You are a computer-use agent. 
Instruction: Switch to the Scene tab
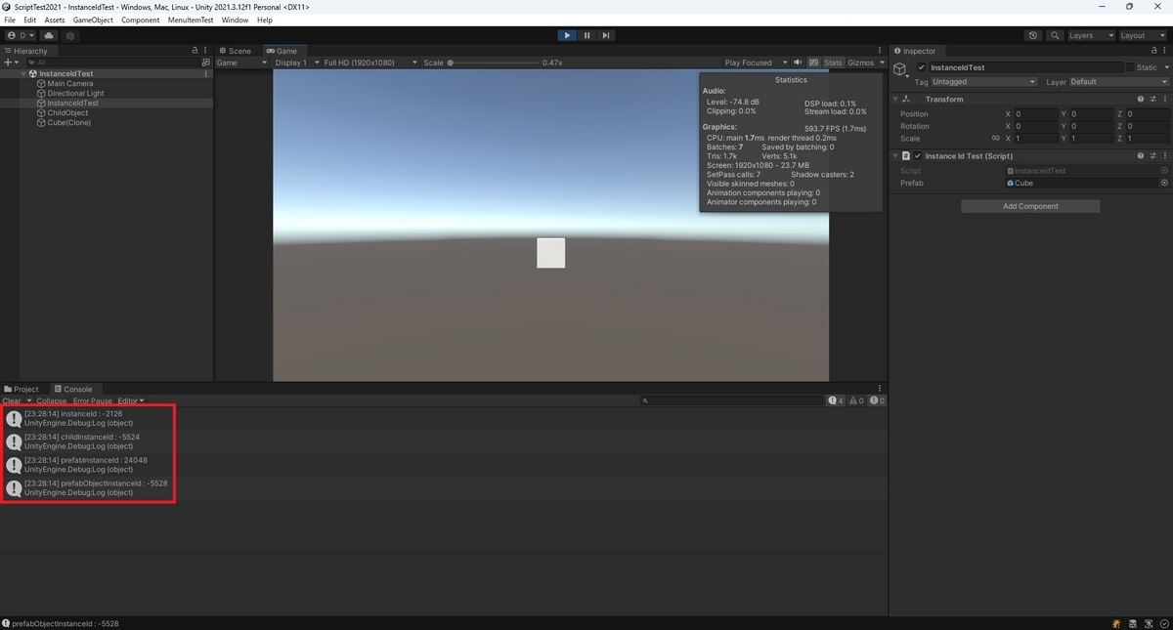pyautogui.click(x=238, y=50)
